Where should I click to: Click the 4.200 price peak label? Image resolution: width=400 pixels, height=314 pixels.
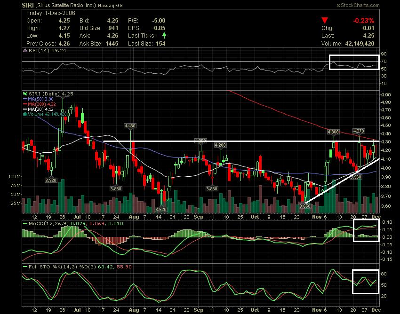pyautogui.click(x=220, y=145)
